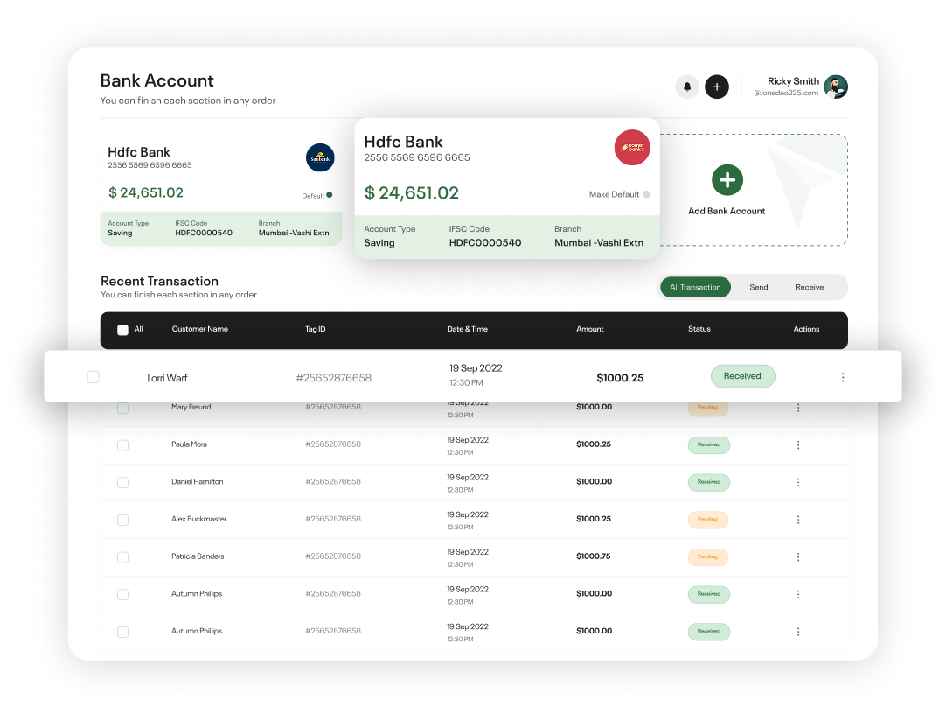946x706 pixels.
Task: Expand actions menu for Patricia Sanders row
Action: [x=798, y=556]
